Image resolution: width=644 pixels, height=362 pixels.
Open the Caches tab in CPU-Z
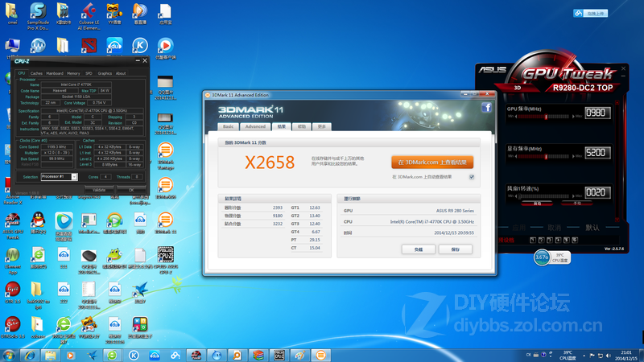pos(36,73)
